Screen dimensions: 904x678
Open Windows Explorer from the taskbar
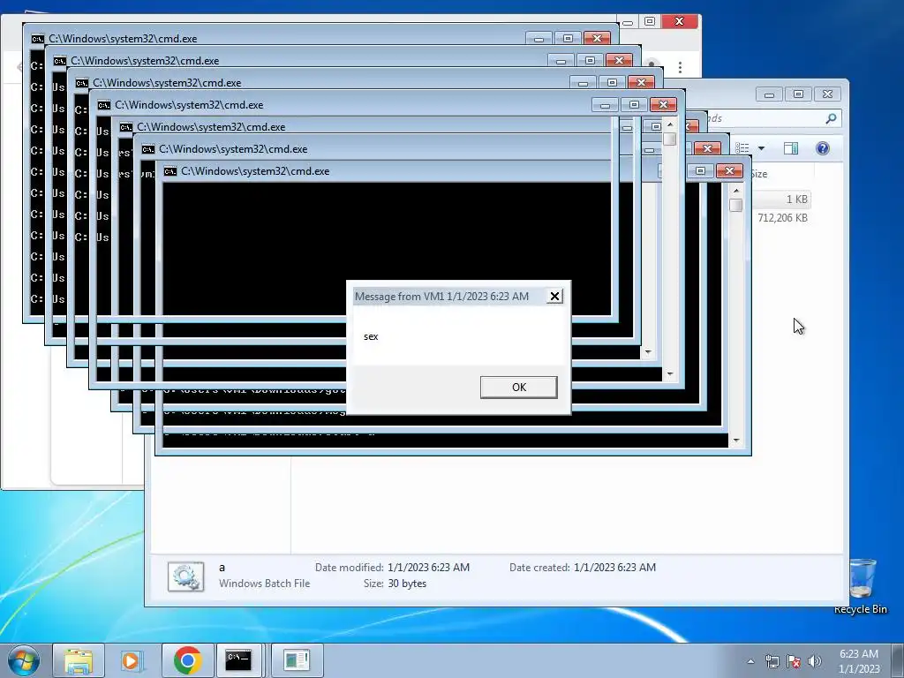click(79, 660)
